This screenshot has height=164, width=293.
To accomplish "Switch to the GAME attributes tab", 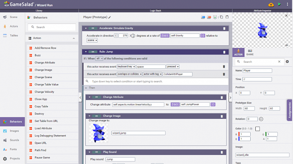I will click(250, 52).
